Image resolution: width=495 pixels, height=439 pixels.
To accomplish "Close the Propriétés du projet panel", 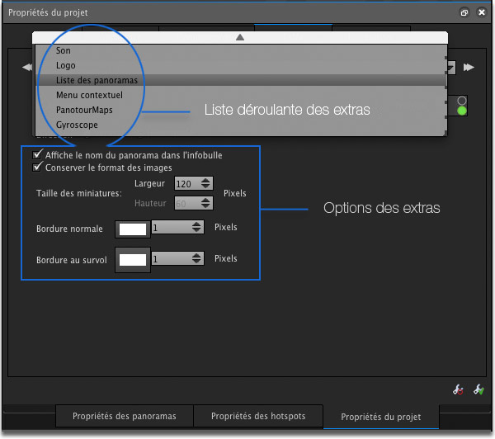I will (482, 12).
